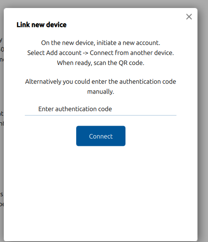Click the blue Connect button
208x242 pixels.
coord(101,136)
